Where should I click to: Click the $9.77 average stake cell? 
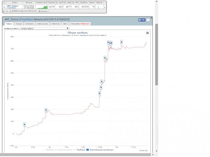pos(67,7)
